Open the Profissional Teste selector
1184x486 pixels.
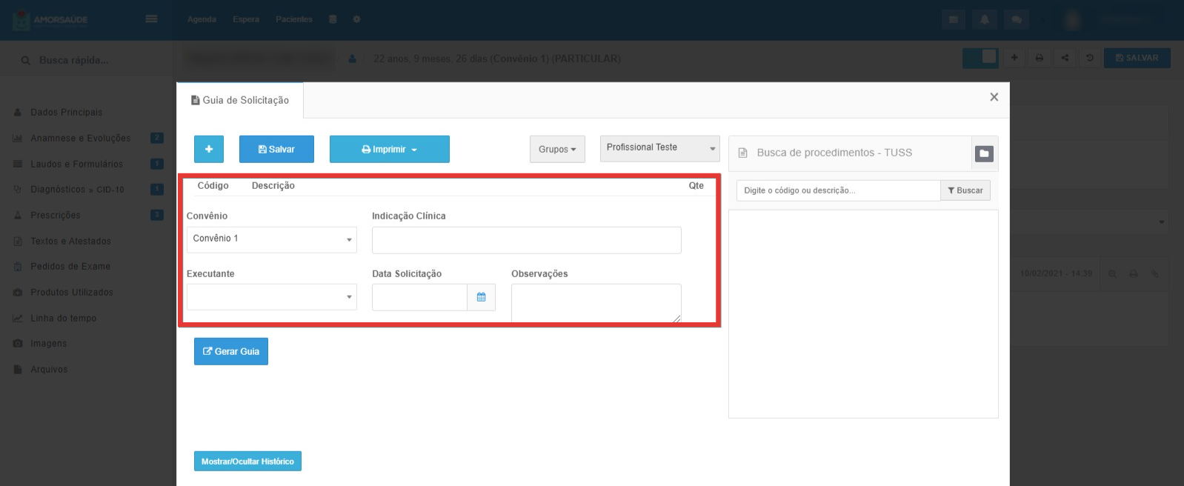tap(659, 148)
